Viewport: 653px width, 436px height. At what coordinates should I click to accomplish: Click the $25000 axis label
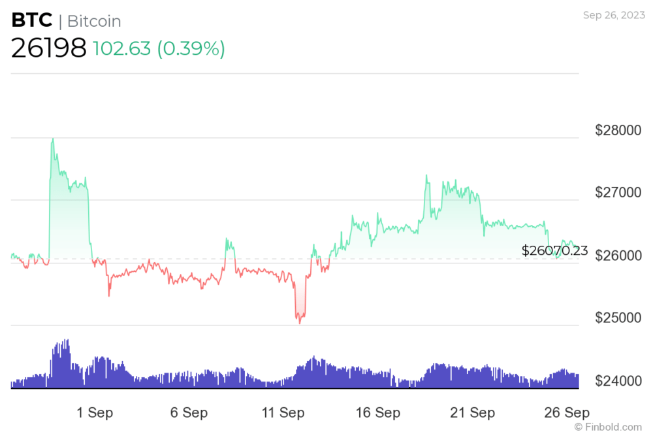(618, 318)
